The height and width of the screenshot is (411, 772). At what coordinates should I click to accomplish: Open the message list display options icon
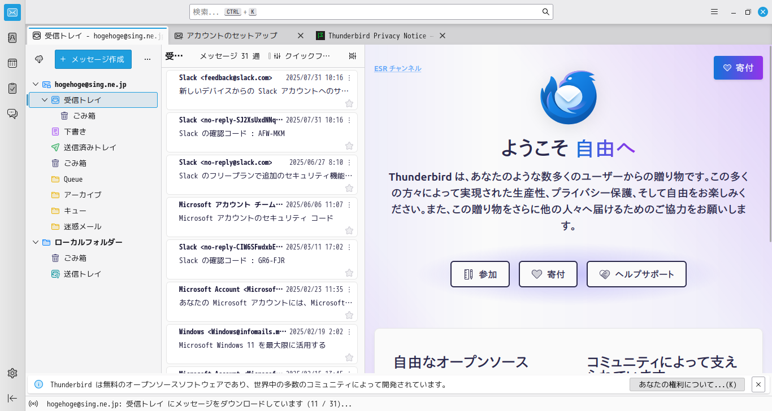352,56
